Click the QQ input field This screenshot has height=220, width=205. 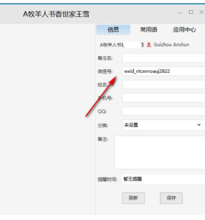[164, 111]
